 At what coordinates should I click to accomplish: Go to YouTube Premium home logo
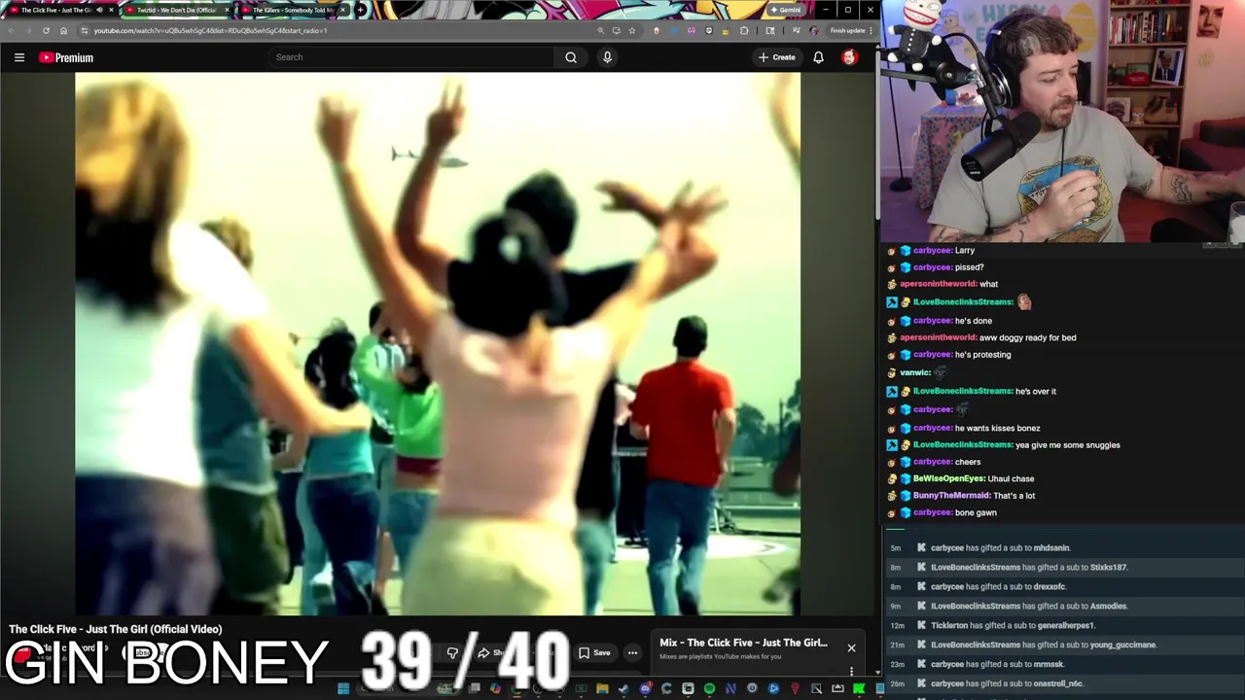tap(66, 57)
